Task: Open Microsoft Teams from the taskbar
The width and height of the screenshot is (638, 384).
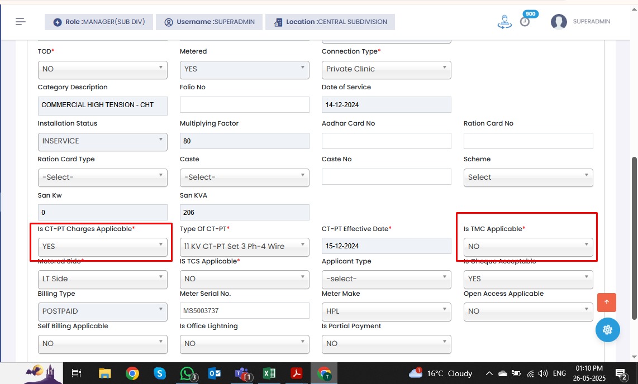Action: coord(244,373)
